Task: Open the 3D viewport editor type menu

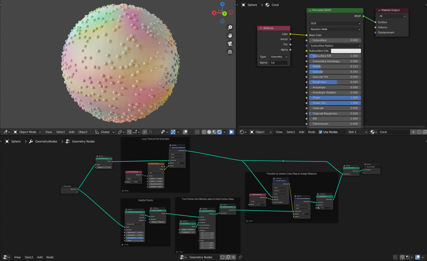Action: coord(7,132)
